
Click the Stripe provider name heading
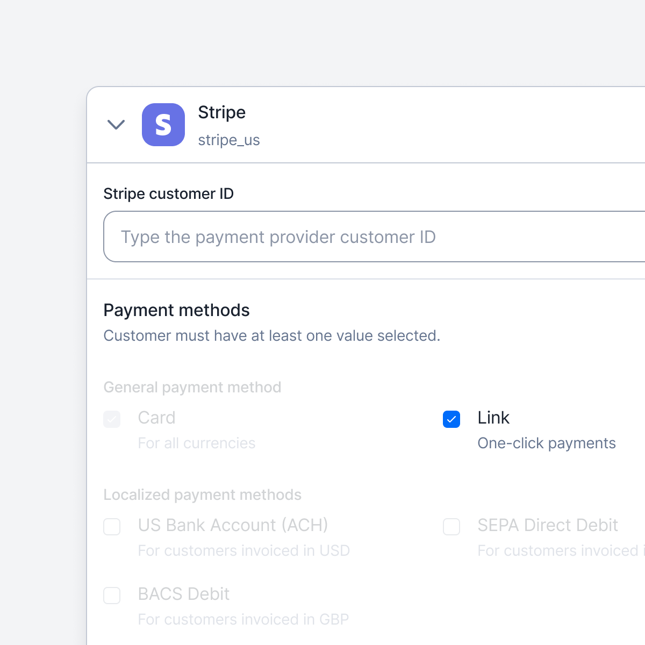click(x=222, y=112)
